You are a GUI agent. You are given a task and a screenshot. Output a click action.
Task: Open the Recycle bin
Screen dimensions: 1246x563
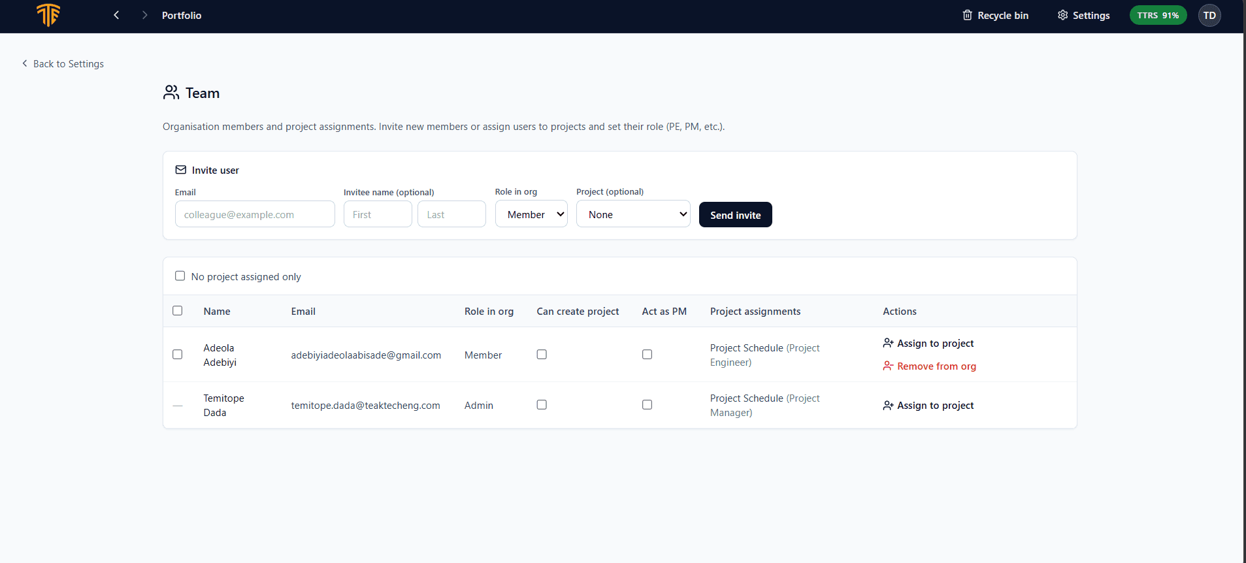click(995, 16)
